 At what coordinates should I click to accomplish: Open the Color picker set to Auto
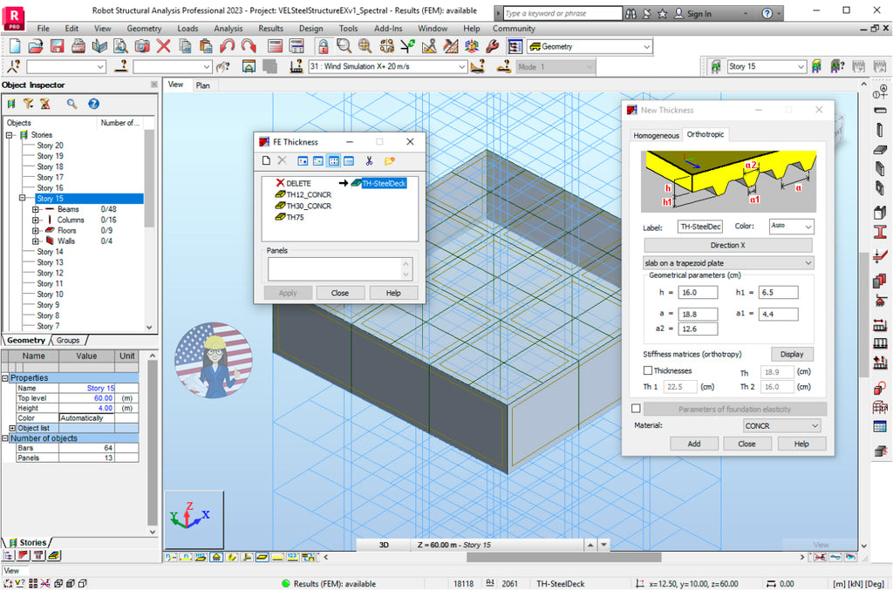(790, 227)
